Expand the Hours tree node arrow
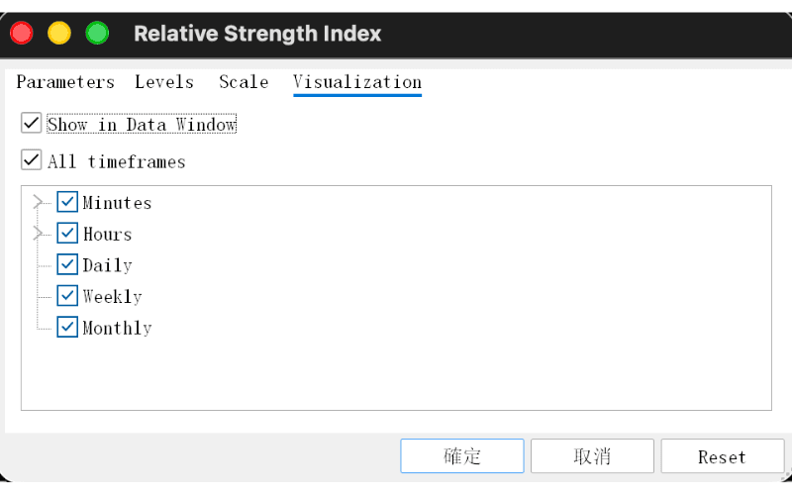 coord(38,234)
